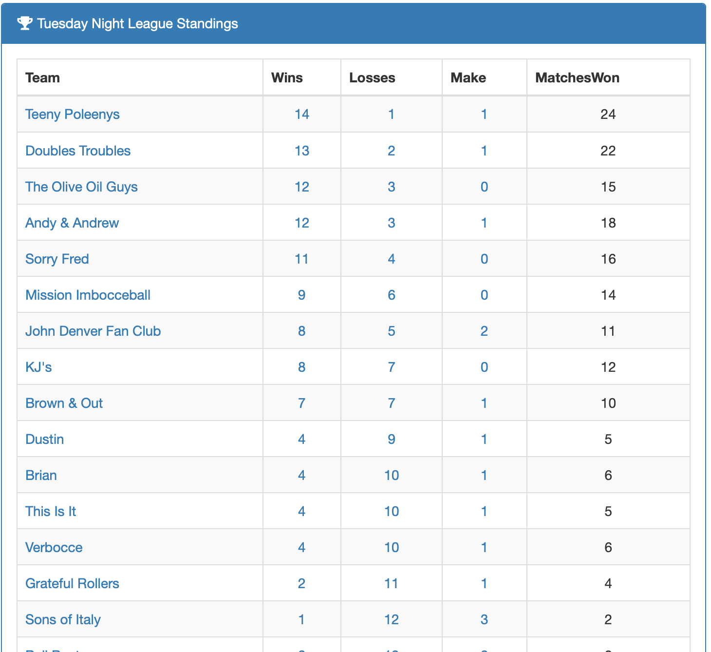Select the KJ's team link
The image size is (711, 652).
(x=38, y=367)
